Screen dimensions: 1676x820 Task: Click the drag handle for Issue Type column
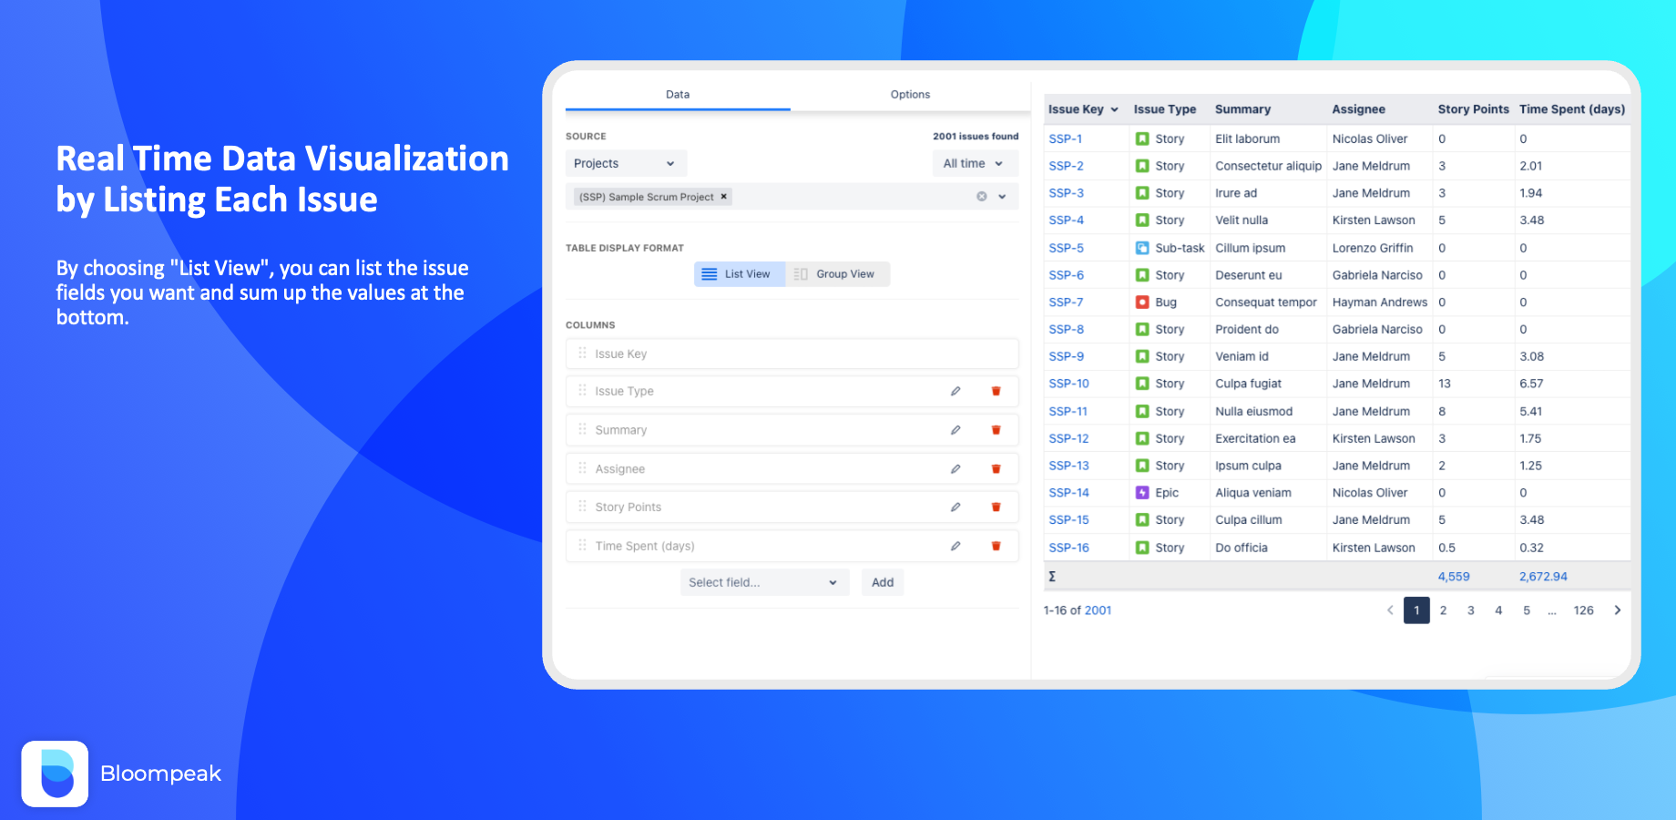[582, 391]
